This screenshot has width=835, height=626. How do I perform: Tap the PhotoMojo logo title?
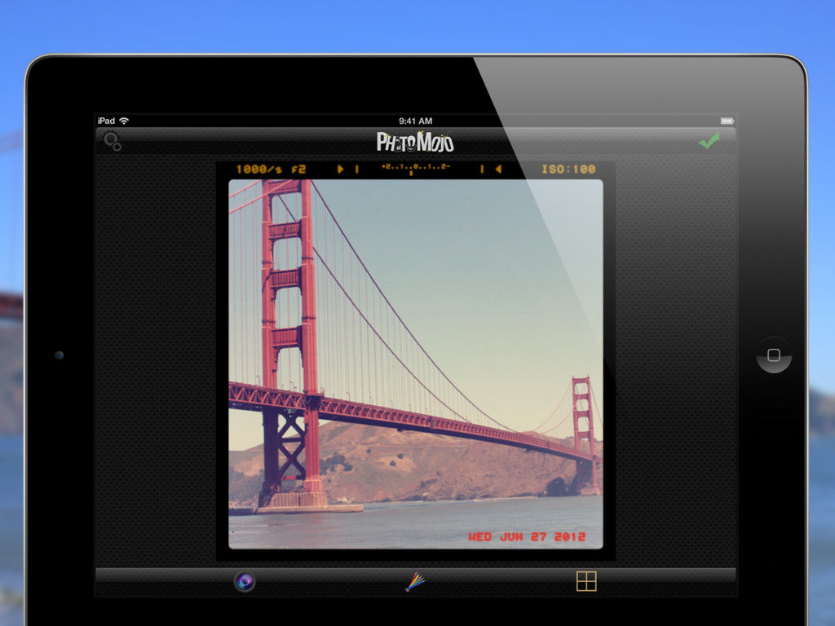415,142
